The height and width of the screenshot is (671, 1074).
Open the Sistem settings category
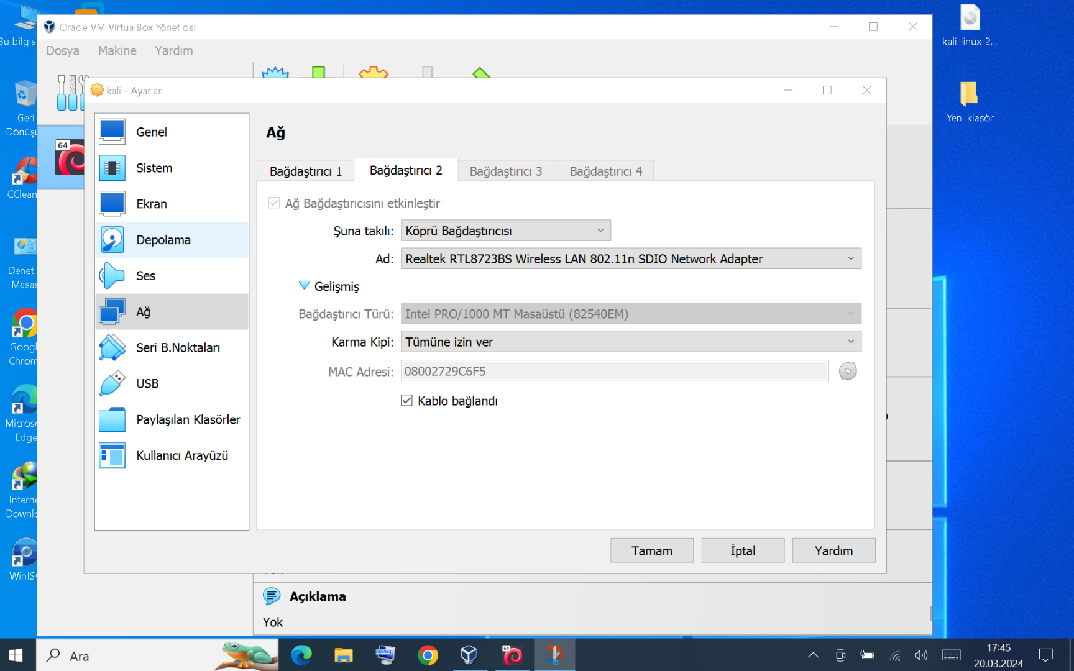(172, 168)
